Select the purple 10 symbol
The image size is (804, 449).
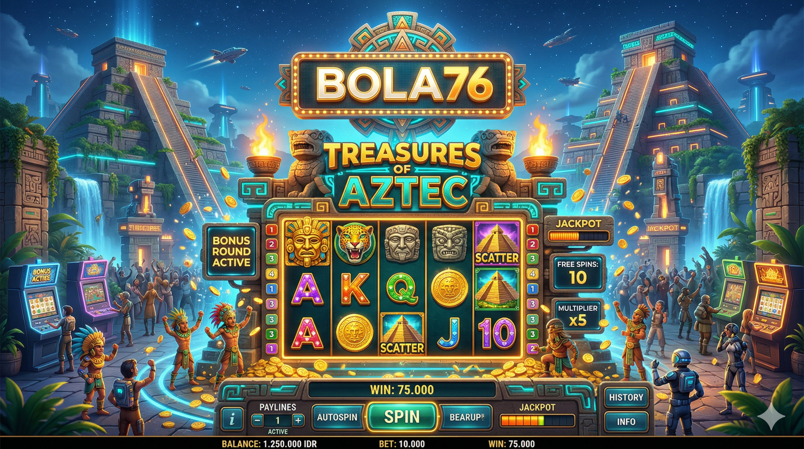point(497,334)
